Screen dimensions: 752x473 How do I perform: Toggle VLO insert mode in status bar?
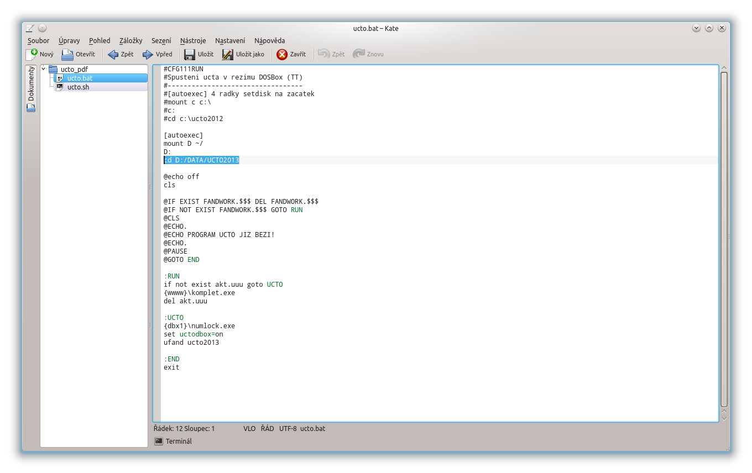249,428
